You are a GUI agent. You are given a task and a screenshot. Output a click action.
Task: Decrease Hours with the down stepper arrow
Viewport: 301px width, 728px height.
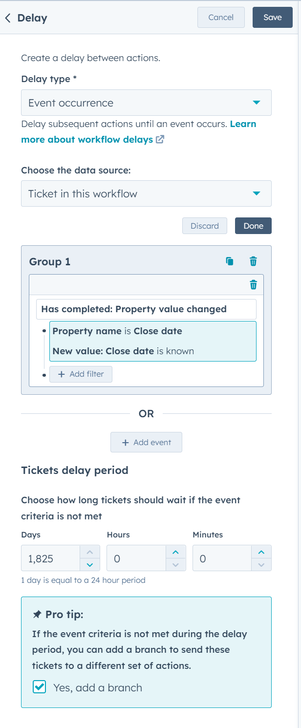click(175, 564)
